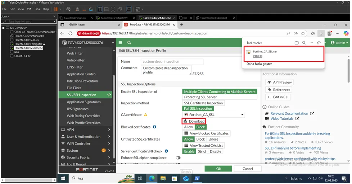Open Relevant Documentation link
This screenshot has height=184, width=352.
tap(289, 113)
